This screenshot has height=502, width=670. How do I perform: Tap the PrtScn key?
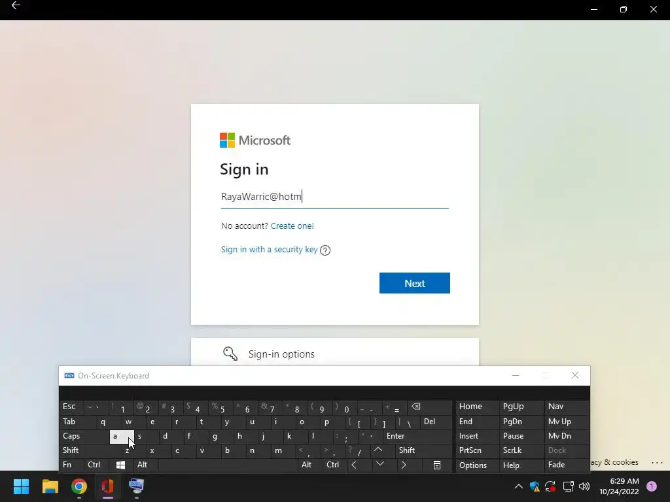coord(477,450)
